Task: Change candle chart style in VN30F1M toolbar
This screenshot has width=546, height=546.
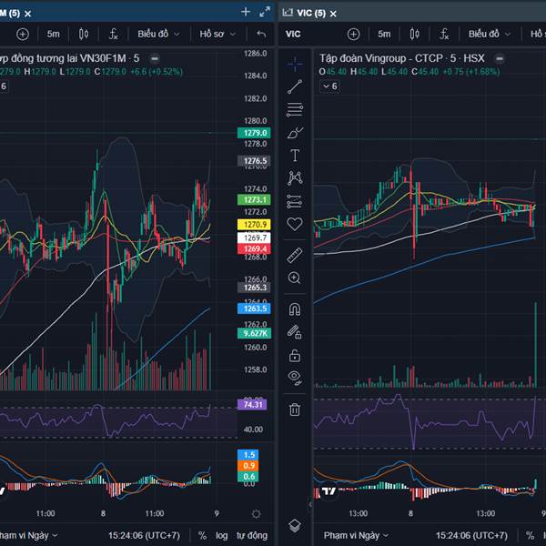Action: [x=84, y=35]
